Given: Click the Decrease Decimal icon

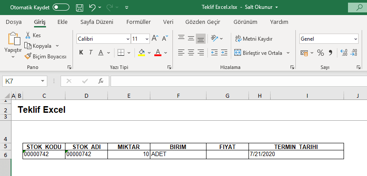Looking at the screenshot, I should pyautogui.click(x=354, y=53).
